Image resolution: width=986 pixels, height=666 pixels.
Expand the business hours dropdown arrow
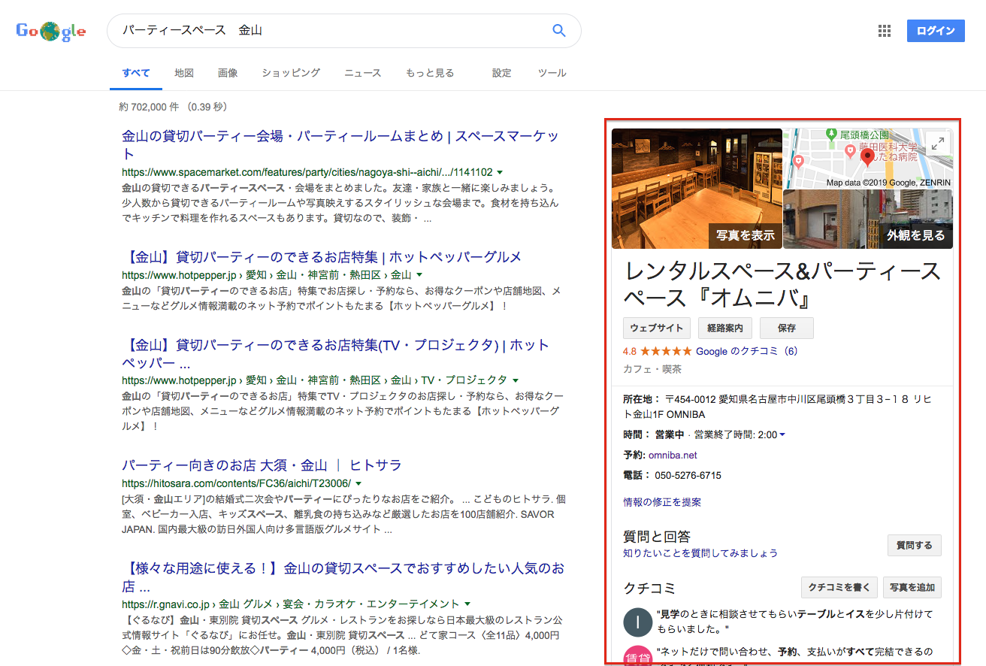782,434
